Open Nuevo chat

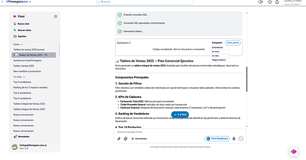[x=24, y=24]
